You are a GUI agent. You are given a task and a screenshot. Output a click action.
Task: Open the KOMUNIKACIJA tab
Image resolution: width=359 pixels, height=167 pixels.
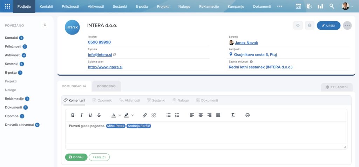(74, 86)
